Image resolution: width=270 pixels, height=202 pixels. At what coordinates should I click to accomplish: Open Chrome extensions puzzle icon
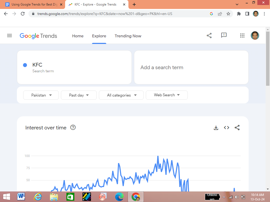[239, 14]
